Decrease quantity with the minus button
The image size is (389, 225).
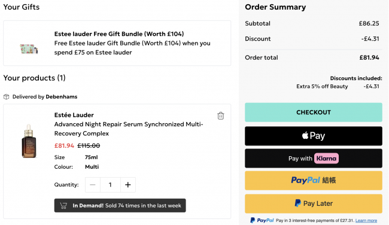[93, 184]
